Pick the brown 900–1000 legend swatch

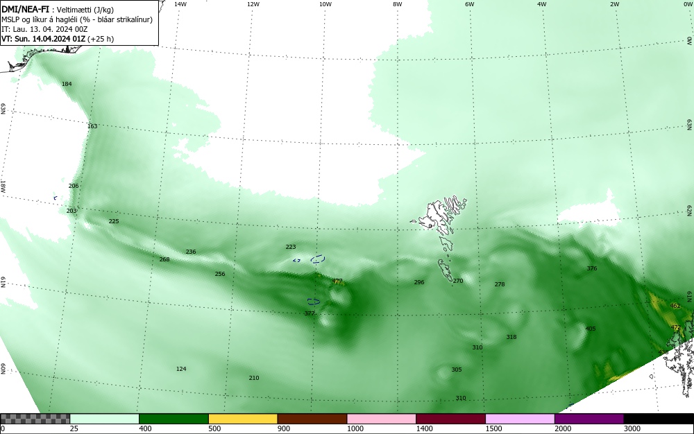click(312, 419)
